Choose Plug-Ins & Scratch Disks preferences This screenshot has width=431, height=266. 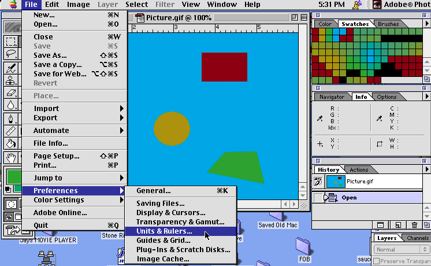181,249
